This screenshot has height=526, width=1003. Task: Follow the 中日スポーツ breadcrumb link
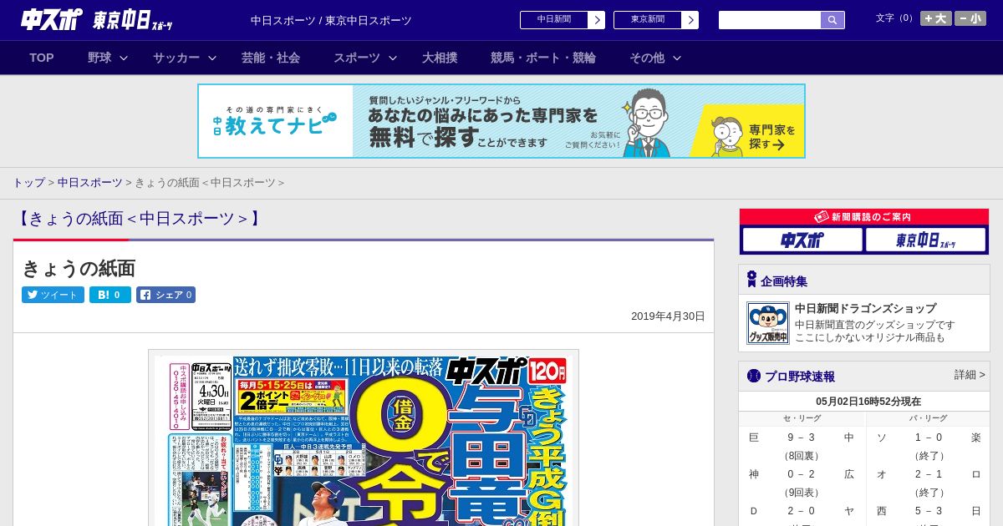[x=90, y=182]
